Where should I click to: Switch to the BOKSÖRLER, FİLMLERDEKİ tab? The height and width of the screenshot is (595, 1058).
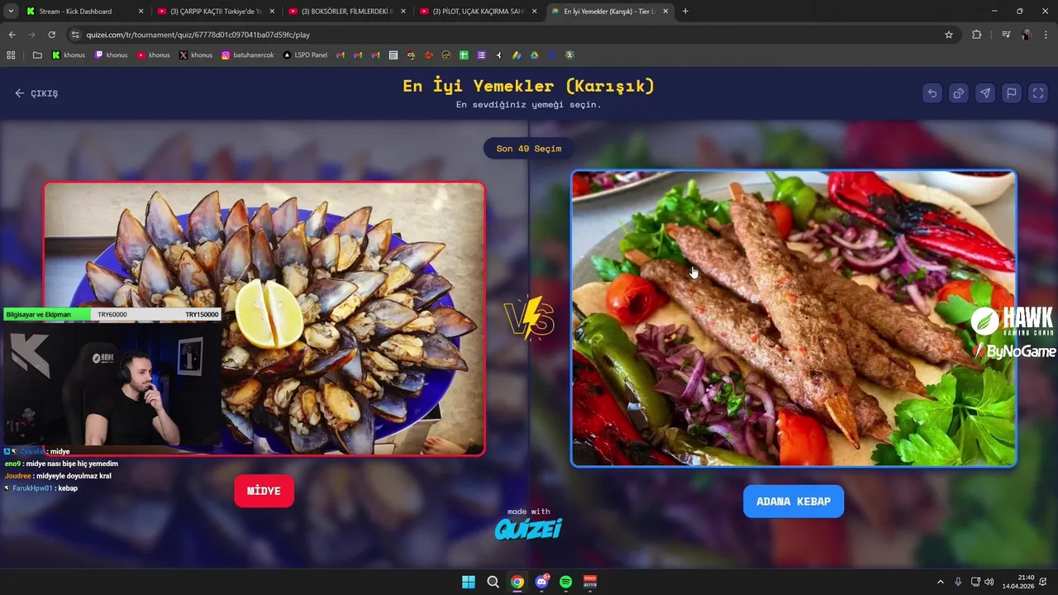tap(346, 12)
